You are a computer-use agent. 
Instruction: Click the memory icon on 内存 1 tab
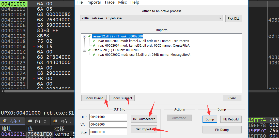pyautogui.click(x=4, y=121)
